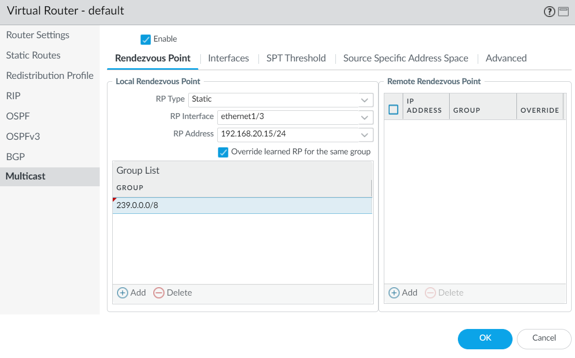Switch to the Interfaces tab
This screenshot has width=575, height=358.
tap(228, 58)
